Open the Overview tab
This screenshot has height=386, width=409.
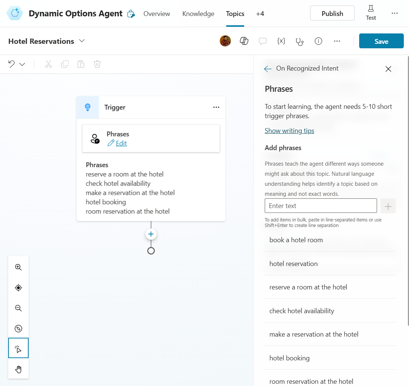157,14
